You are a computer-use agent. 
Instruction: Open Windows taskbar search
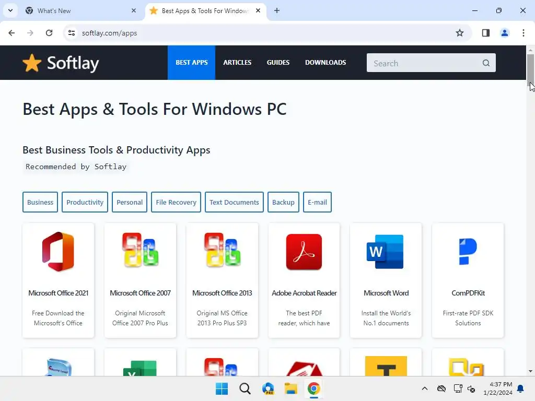click(x=245, y=388)
